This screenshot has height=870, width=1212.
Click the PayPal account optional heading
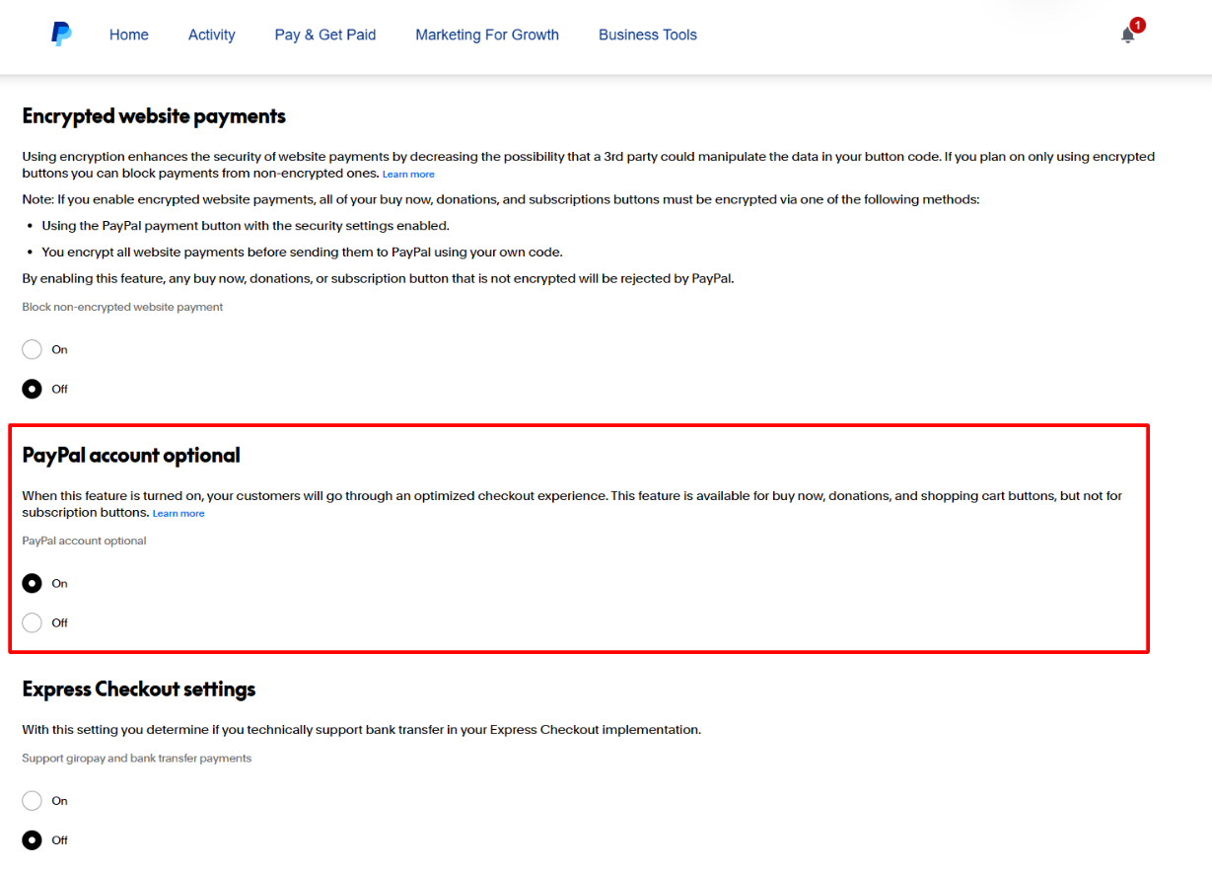(x=131, y=456)
